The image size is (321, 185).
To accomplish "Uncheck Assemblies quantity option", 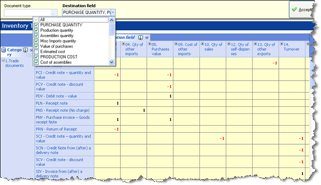I will (x=36, y=36).
